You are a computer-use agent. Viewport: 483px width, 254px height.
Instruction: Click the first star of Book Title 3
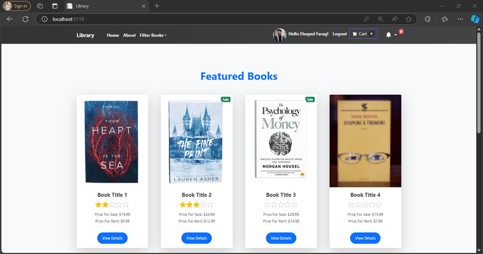tap(267, 205)
